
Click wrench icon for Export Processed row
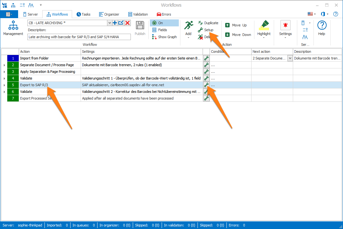[206, 98]
